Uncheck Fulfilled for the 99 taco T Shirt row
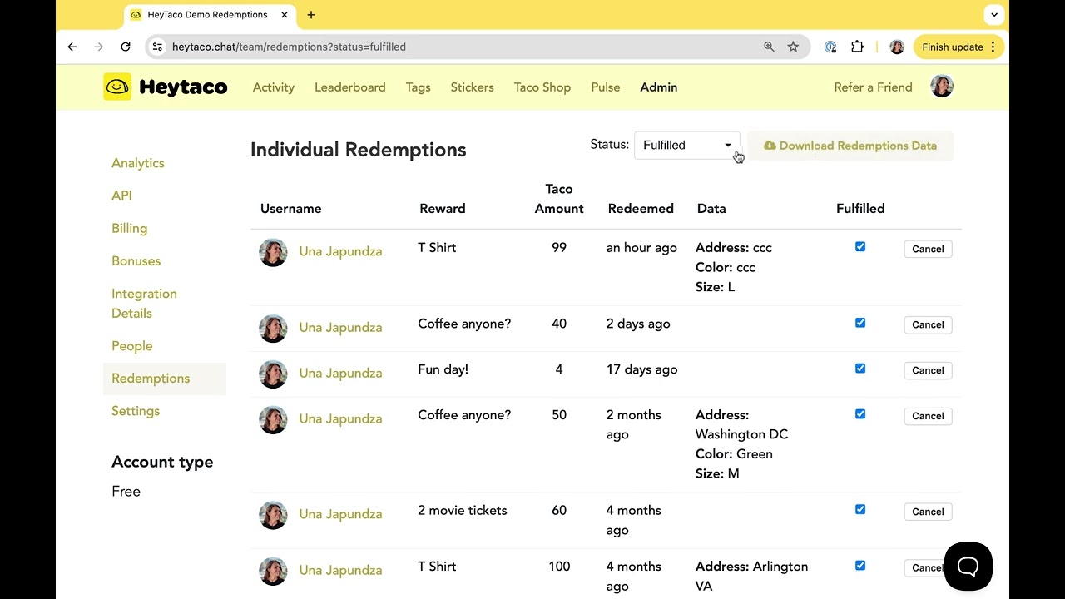Image resolution: width=1065 pixels, height=599 pixels. pos(860,247)
